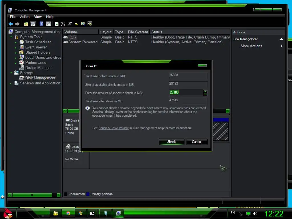Select Device Manager in the tree
The image size is (292, 219).
[38, 68]
